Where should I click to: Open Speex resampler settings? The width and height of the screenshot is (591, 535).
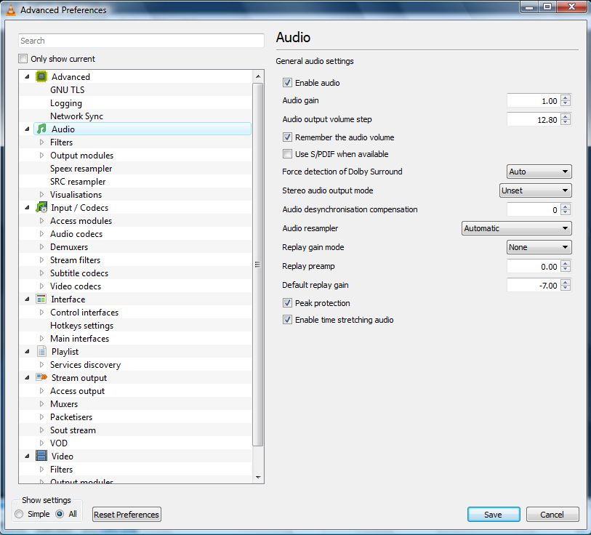click(81, 169)
